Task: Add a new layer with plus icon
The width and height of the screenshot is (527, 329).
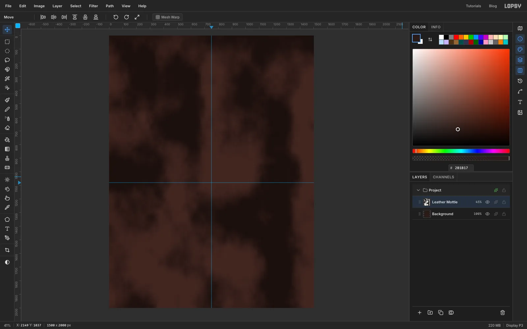Action: (420, 313)
